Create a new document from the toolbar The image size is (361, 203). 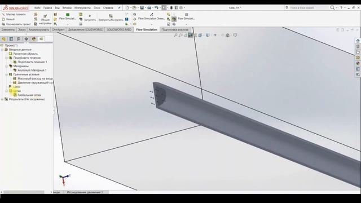click(127, 8)
